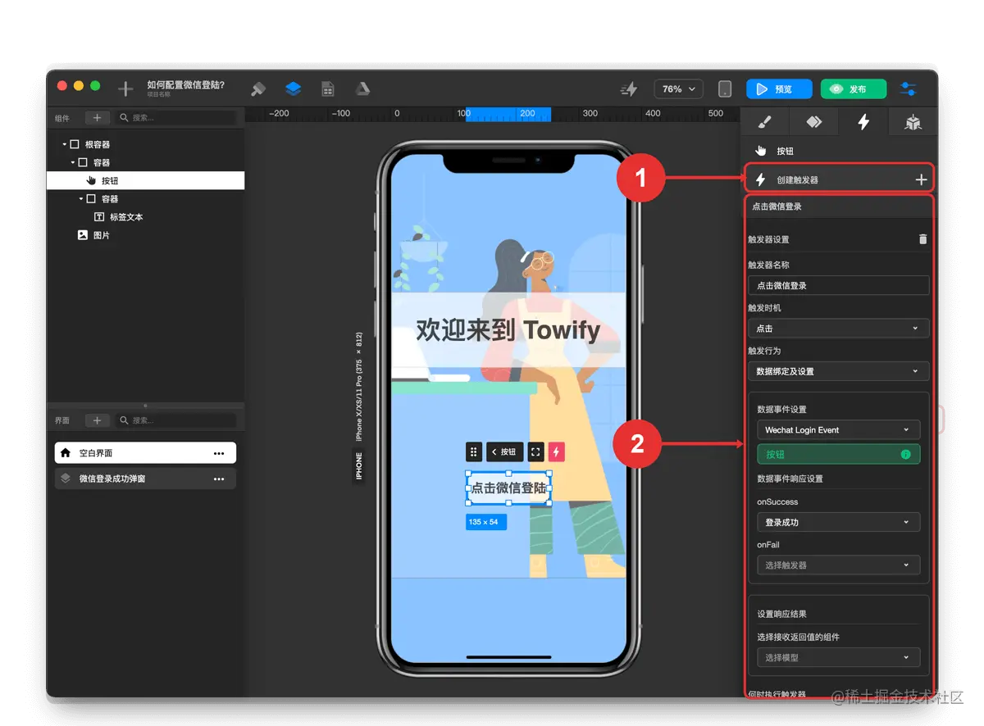Select the highlighted 按钮 tree row
Image resolution: width=984 pixels, height=726 pixels.
[145, 180]
